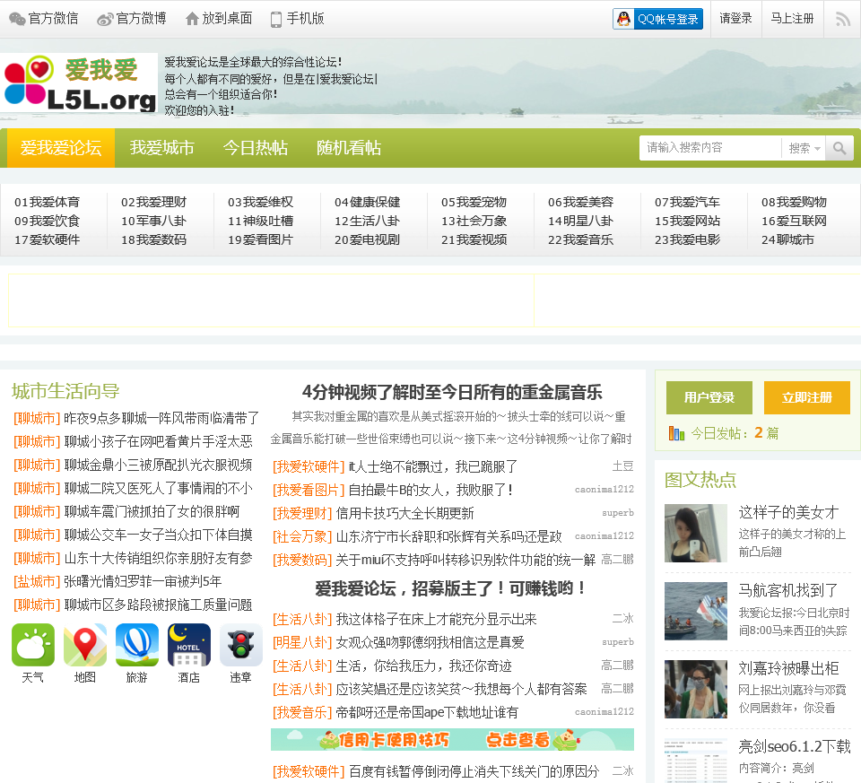Screen dimensions: 861x783
Task: Select the 爱我爱论坛 nav tab
Action: coord(61,148)
